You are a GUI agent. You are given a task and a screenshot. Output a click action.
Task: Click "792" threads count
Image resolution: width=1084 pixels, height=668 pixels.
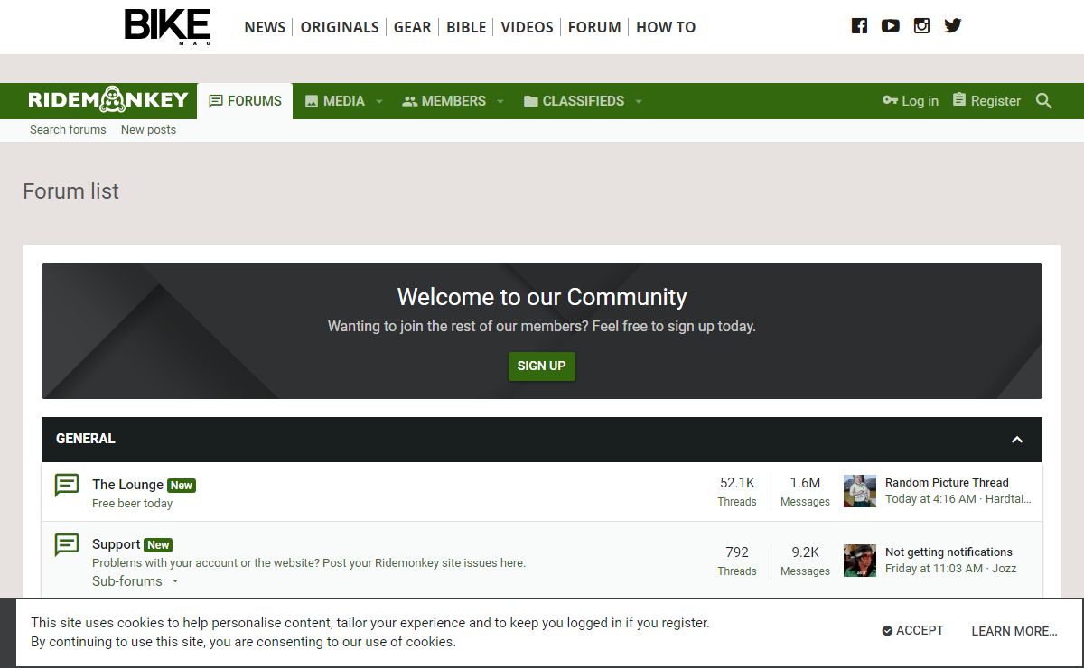click(737, 552)
